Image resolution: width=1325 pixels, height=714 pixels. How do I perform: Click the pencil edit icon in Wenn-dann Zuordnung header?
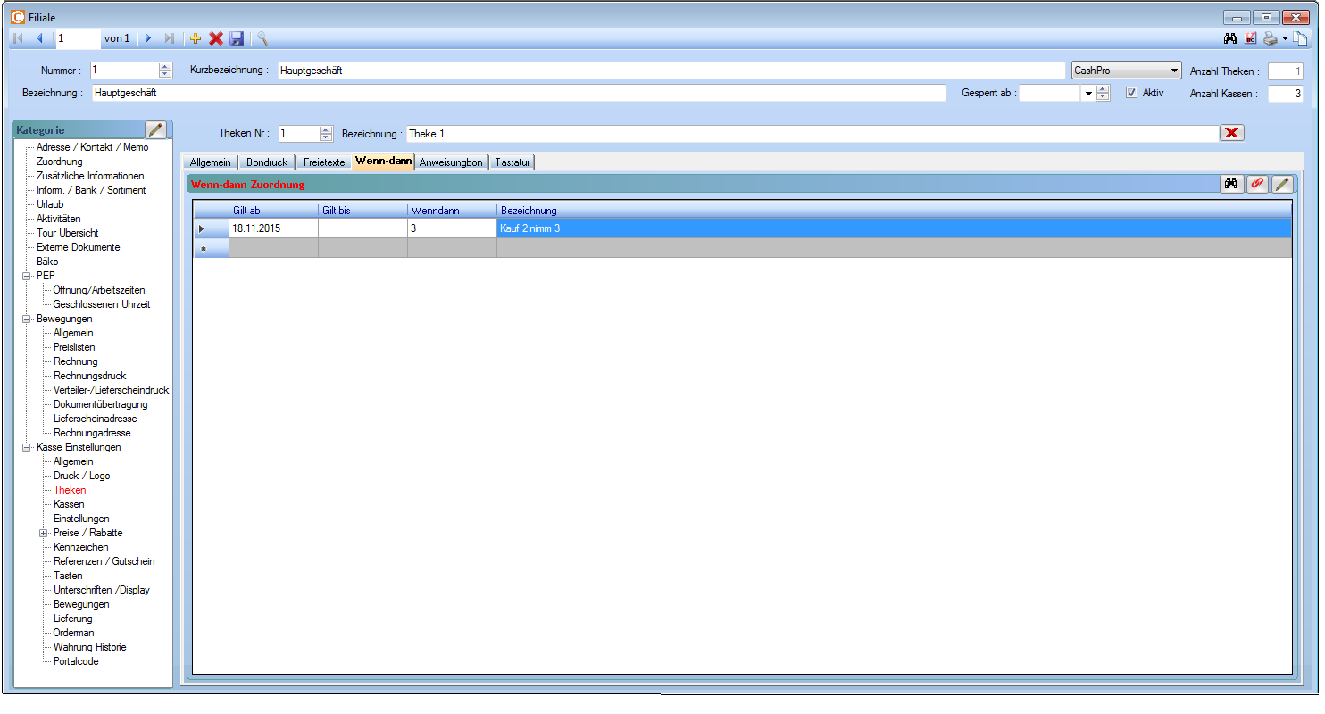tap(1281, 184)
